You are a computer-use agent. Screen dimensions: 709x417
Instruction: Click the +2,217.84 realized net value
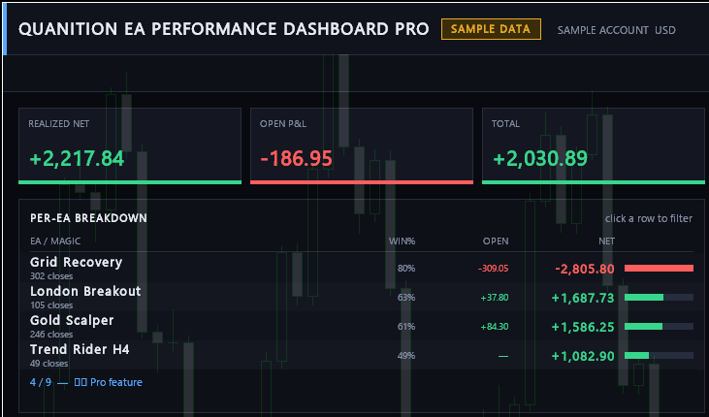point(77,159)
